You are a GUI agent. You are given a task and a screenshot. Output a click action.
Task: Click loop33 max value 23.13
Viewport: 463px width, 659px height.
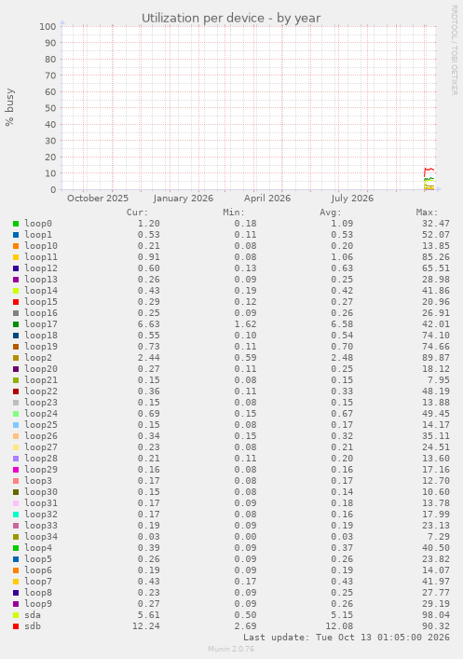coord(436,526)
